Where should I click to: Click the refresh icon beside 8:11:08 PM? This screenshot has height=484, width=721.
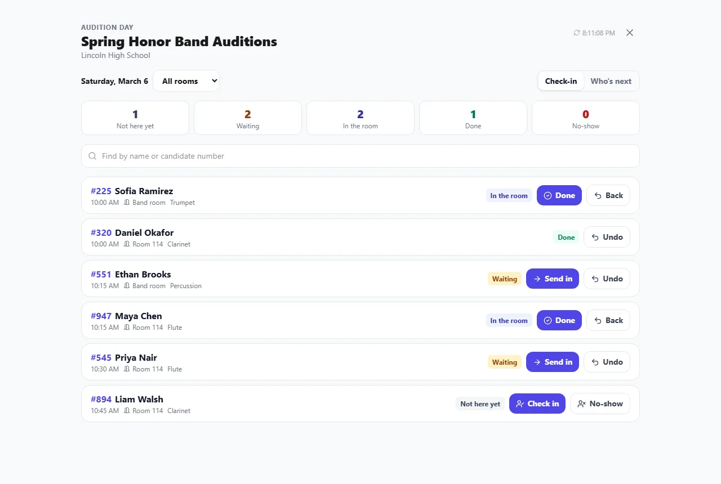click(577, 33)
